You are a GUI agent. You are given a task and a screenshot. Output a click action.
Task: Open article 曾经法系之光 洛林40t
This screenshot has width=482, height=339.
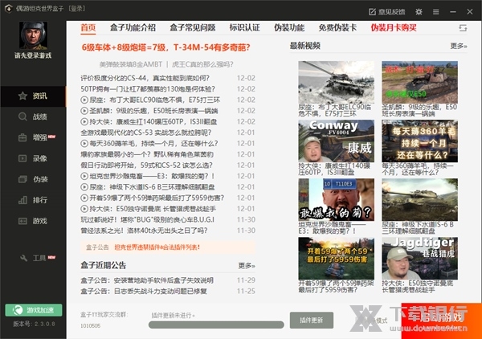tap(144, 231)
